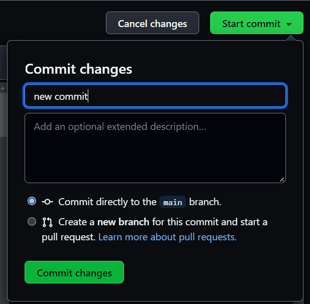Click the resize grip on the description box

click(x=282, y=180)
